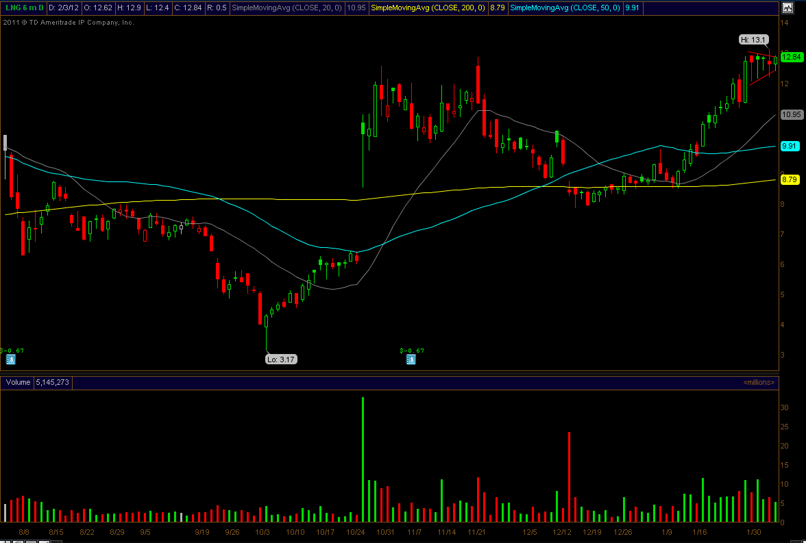Open the earnings notebook icon near 8/8
Image resolution: width=806 pixels, height=543 pixels.
point(10,359)
